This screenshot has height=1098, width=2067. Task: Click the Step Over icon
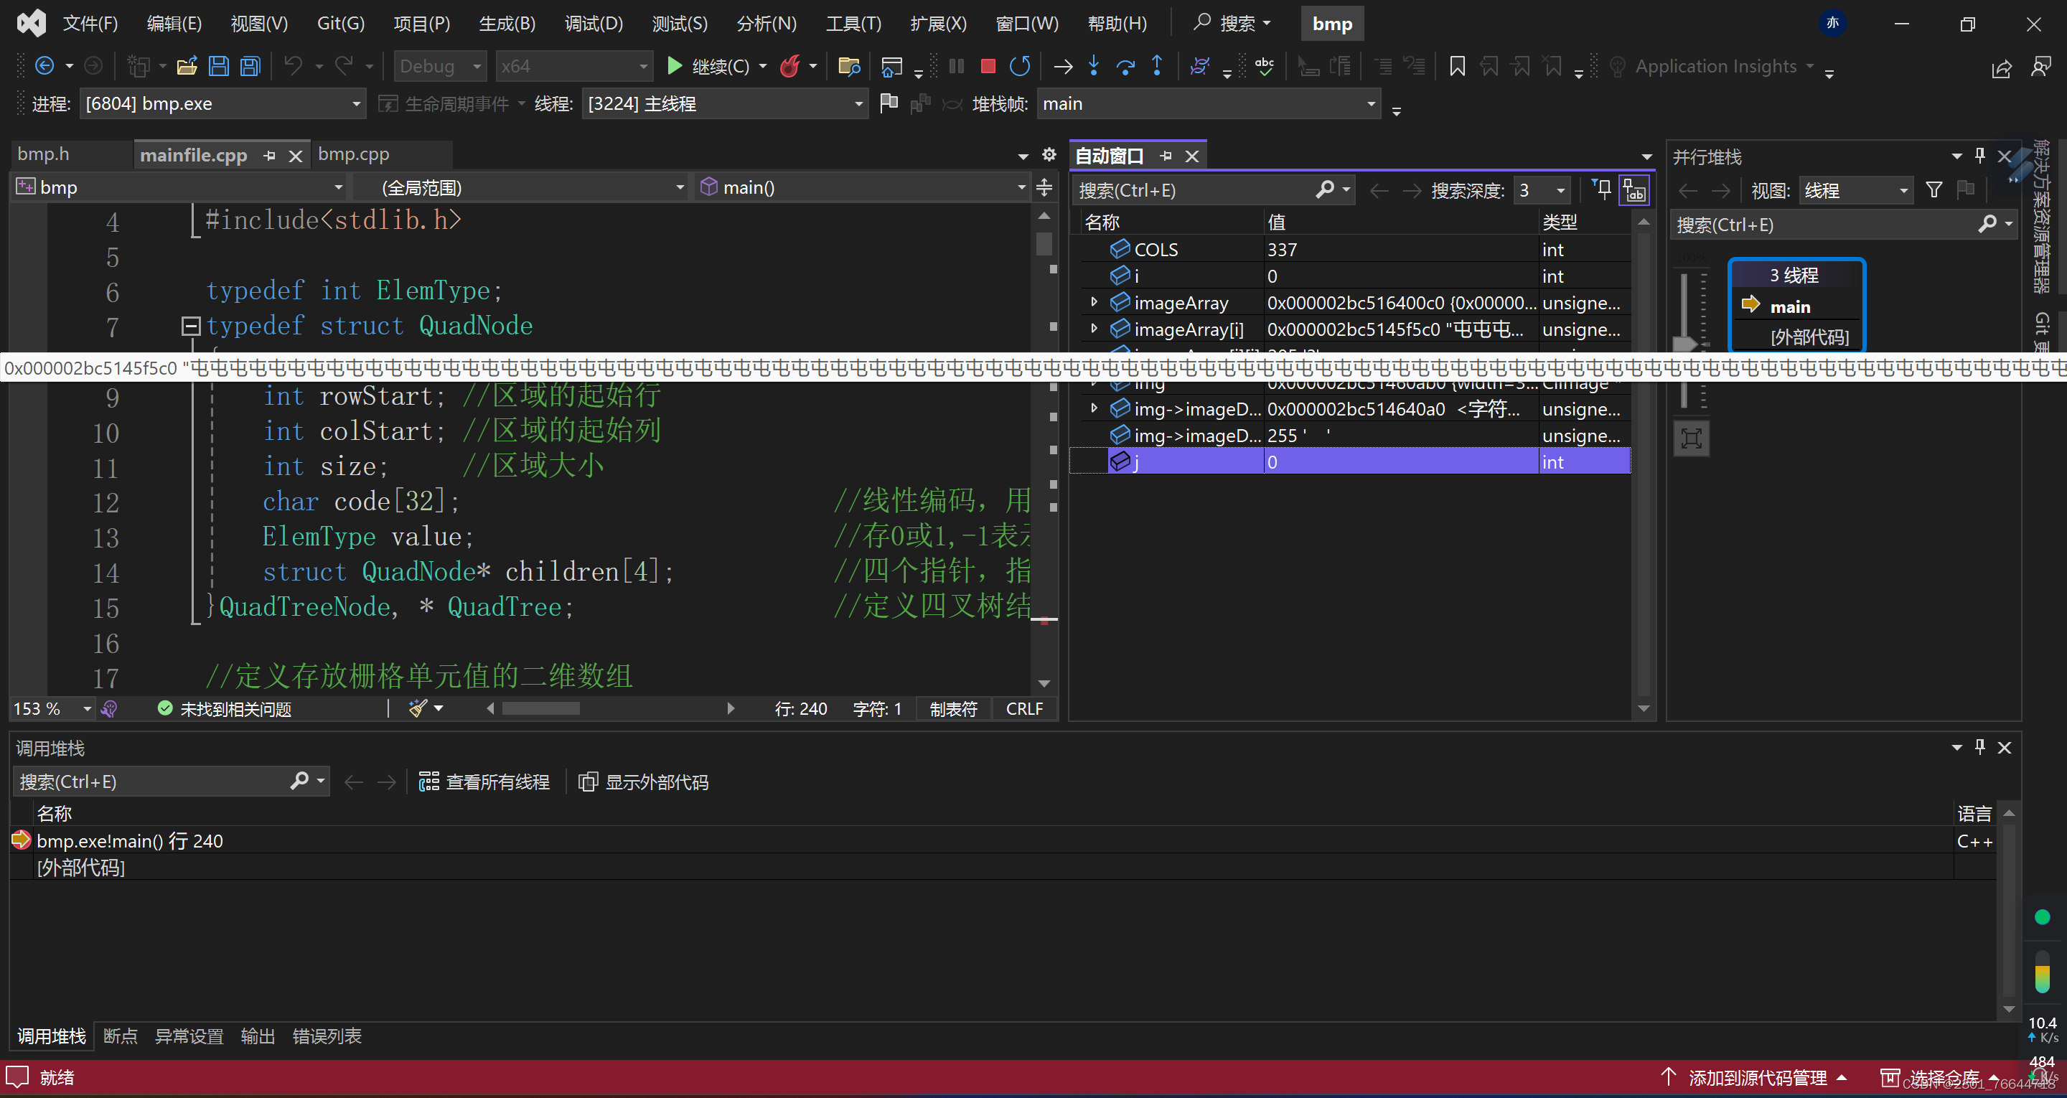(1125, 66)
